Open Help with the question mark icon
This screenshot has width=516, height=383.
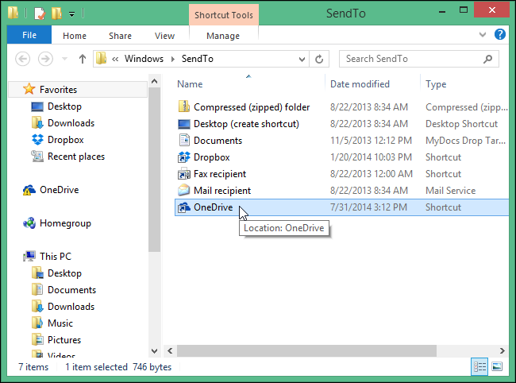click(499, 34)
